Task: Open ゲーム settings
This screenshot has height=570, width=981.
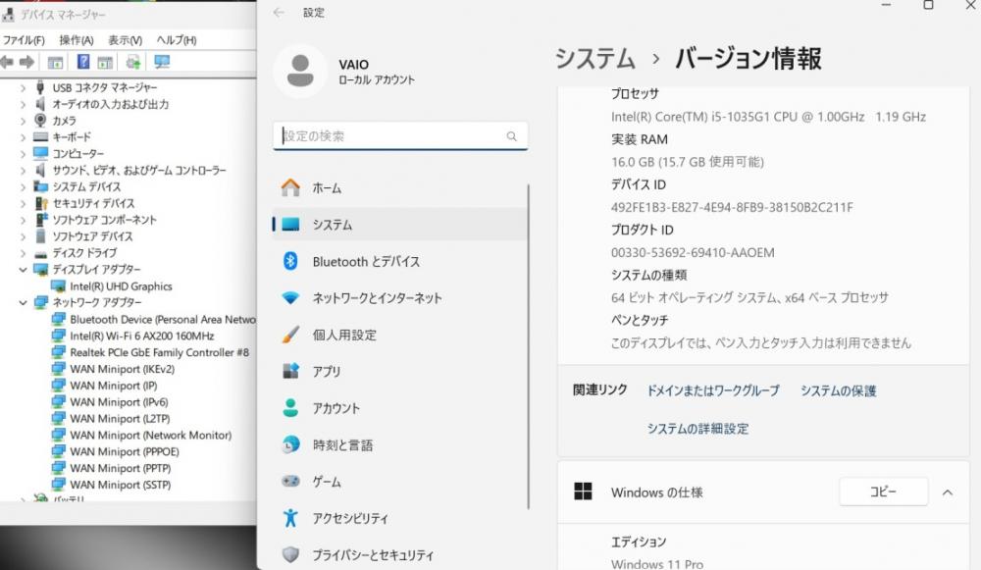Action: pos(400,482)
